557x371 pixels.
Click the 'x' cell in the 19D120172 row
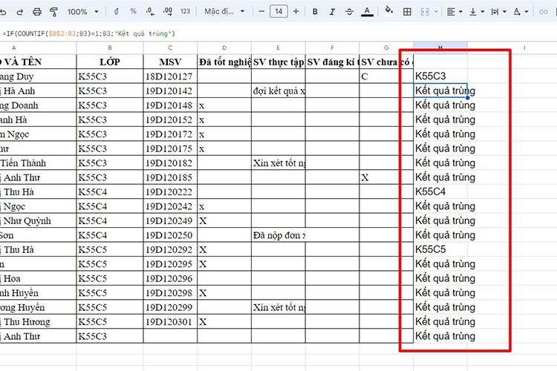tap(224, 134)
